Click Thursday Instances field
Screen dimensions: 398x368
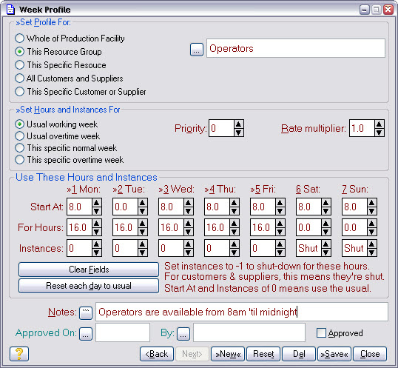point(217,248)
